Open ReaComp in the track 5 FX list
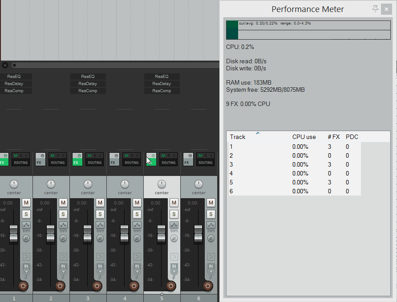 tap(162, 91)
